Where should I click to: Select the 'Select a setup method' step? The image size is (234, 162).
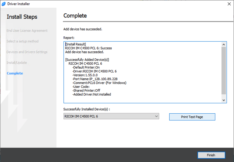click(x=23, y=41)
